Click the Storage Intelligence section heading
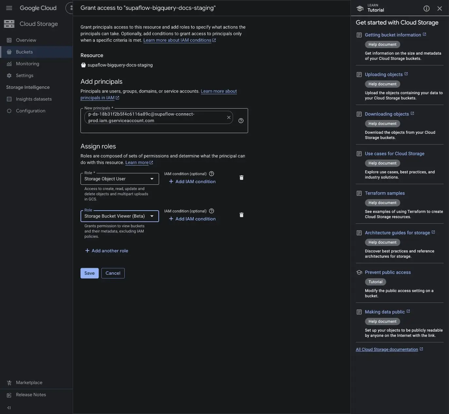This screenshot has width=449, height=414. [28, 87]
